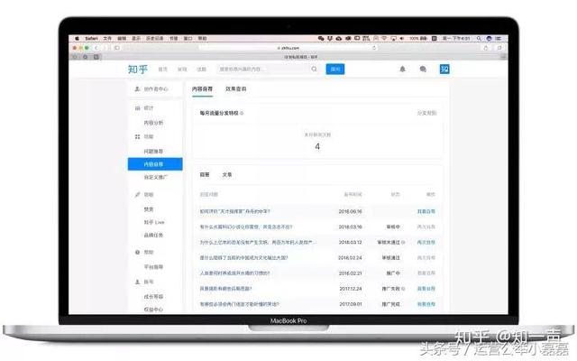Open the notifications bell
This screenshot has width=577, height=361.
402,69
